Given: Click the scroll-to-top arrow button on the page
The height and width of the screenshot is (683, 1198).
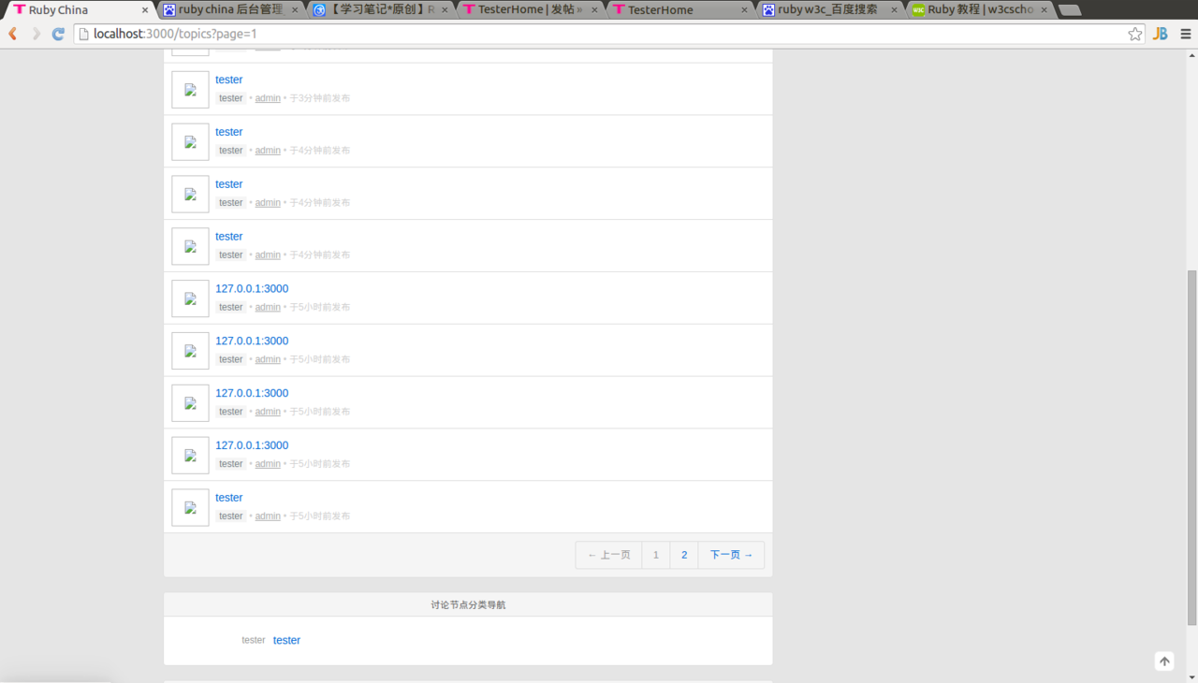Looking at the screenshot, I should click(1164, 661).
